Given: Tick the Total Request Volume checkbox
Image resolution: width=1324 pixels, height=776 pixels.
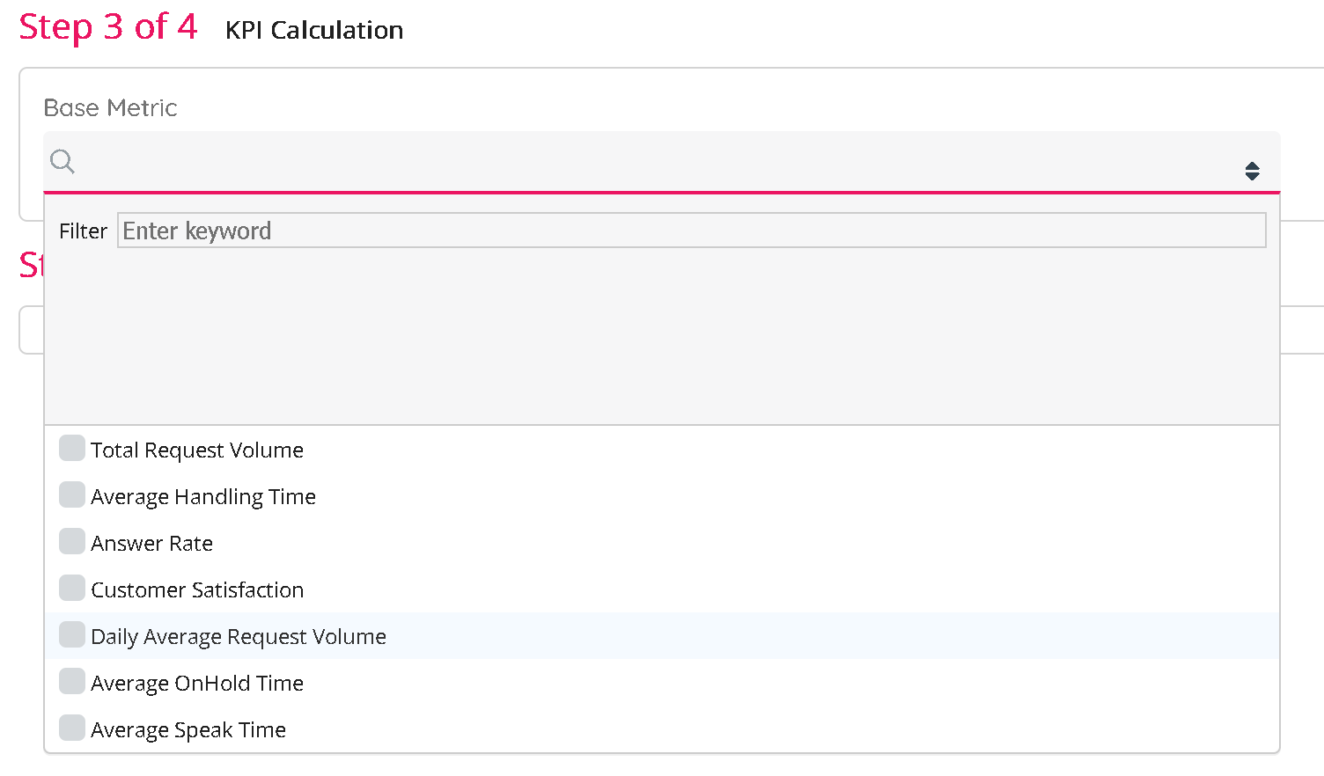Looking at the screenshot, I should point(72,448).
